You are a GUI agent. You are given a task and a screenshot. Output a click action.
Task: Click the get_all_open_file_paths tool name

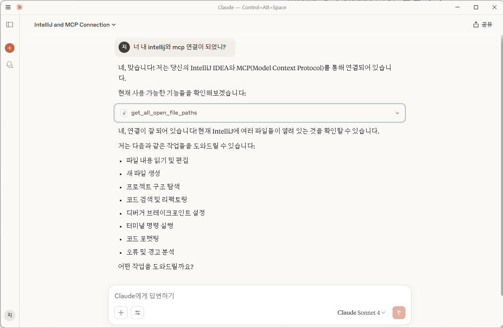point(164,113)
